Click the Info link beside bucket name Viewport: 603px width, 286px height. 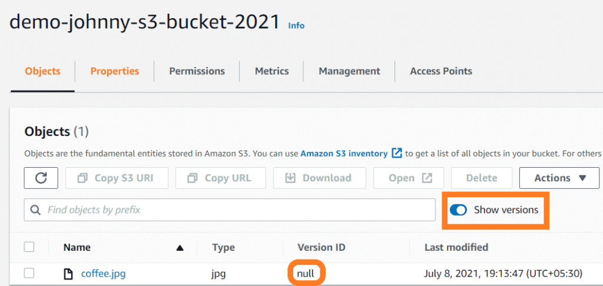click(296, 25)
